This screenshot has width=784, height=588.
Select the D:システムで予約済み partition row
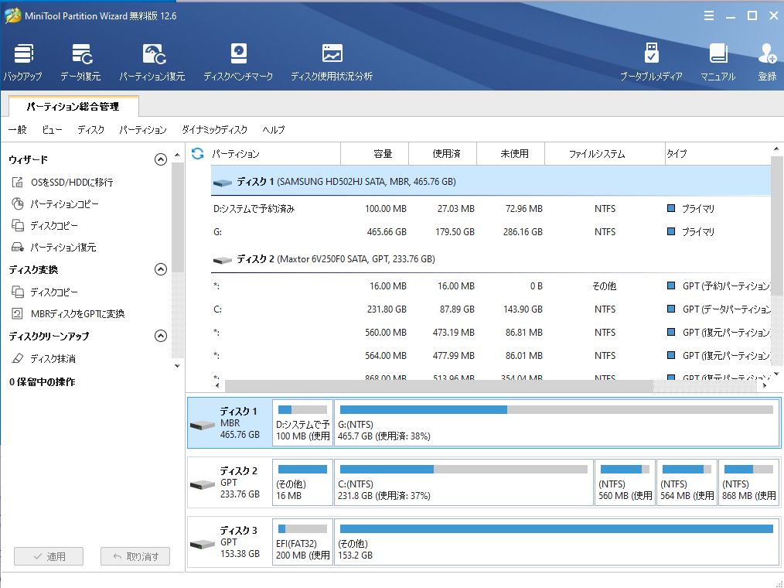(x=490, y=209)
